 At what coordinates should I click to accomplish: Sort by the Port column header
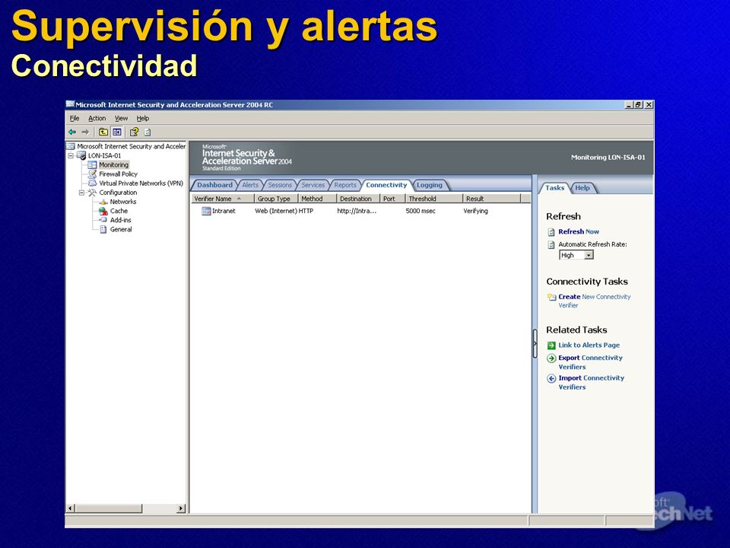coord(392,199)
